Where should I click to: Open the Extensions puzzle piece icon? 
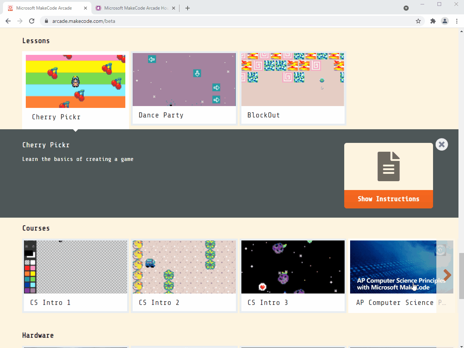433,21
